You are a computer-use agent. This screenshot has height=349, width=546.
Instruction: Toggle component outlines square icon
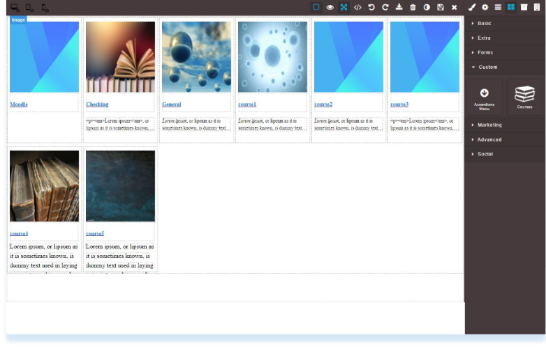(x=316, y=7)
